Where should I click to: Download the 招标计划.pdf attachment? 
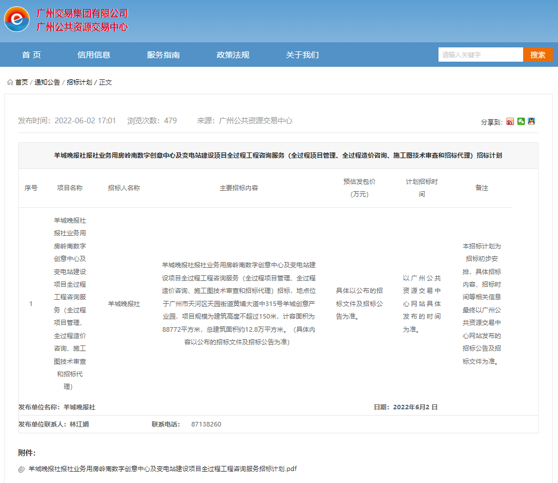click(162, 469)
